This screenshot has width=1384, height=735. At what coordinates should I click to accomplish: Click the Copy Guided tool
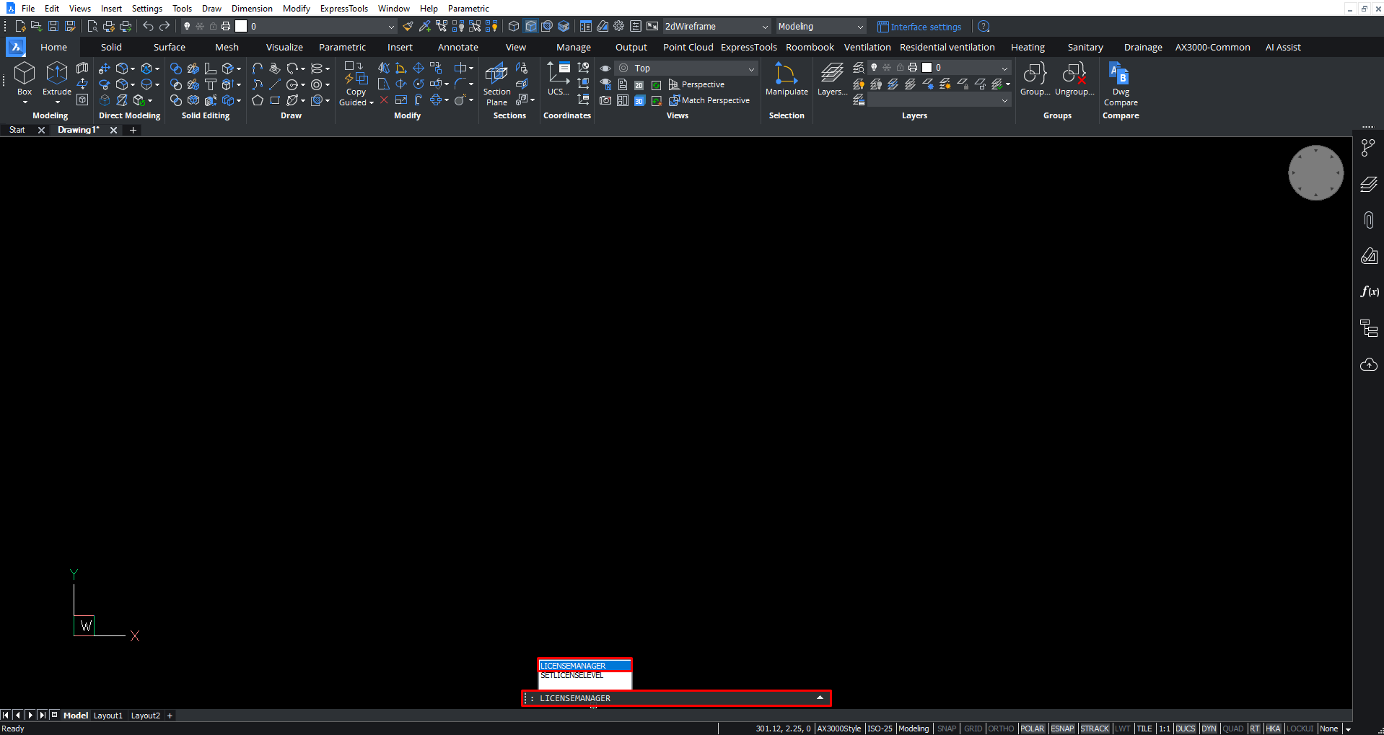point(356,84)
